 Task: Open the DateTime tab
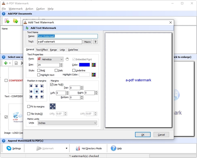coord(73,50)
